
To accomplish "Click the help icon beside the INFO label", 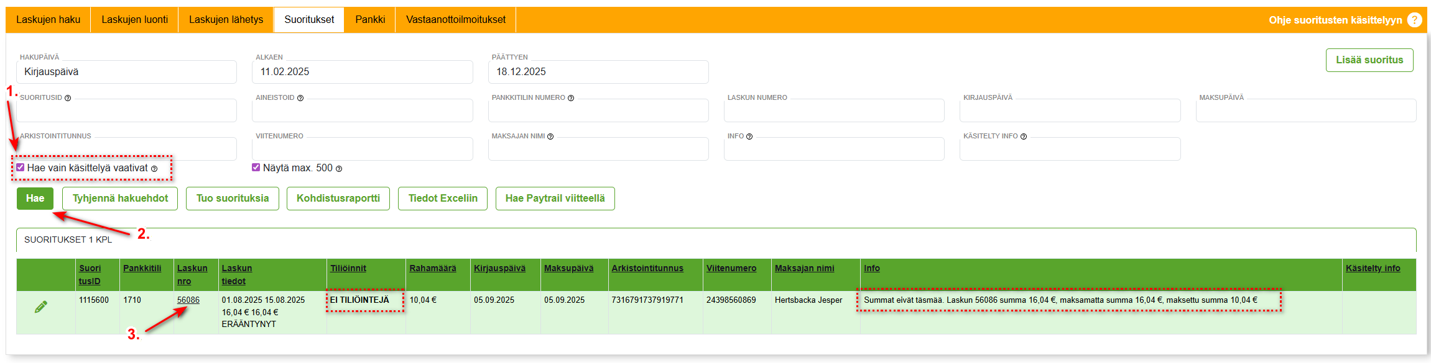I will [x=749, y=137].
